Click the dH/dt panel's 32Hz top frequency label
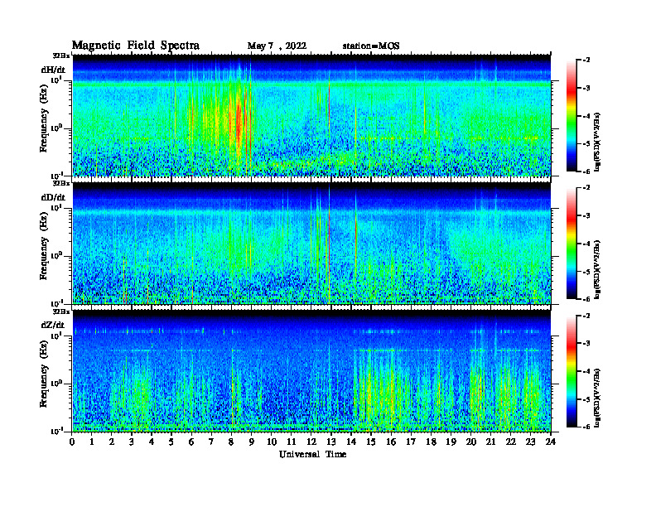Image resolution: width=656 pixels, height=507 pixels. tap(61, 56)
